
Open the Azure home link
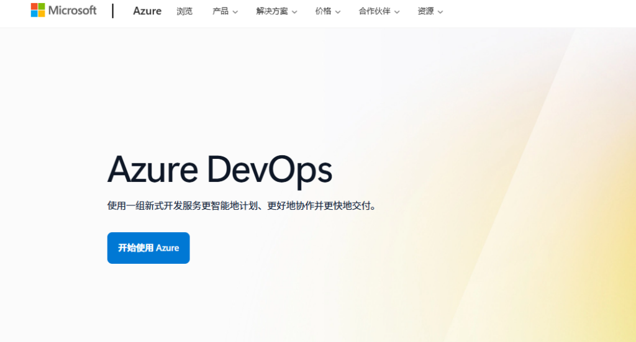147,11
